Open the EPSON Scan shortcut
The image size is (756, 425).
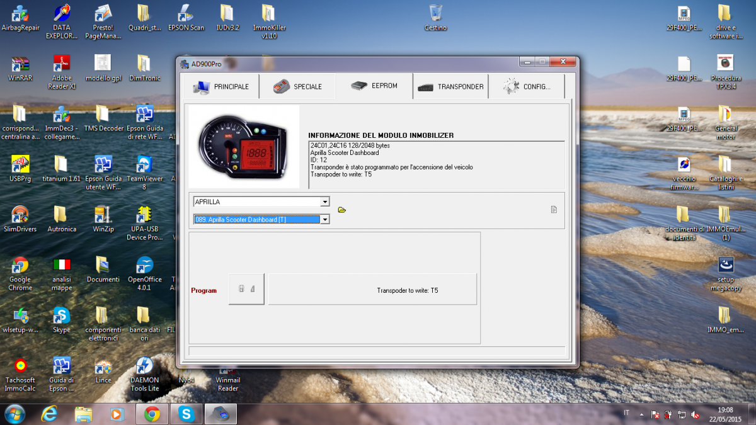pos(186,18)
